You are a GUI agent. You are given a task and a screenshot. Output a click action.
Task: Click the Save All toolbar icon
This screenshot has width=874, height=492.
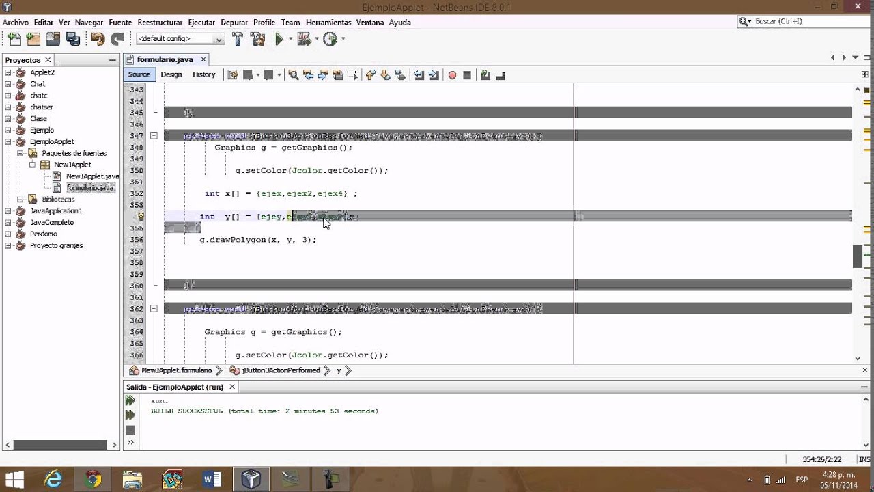click(x=72, y=39)
